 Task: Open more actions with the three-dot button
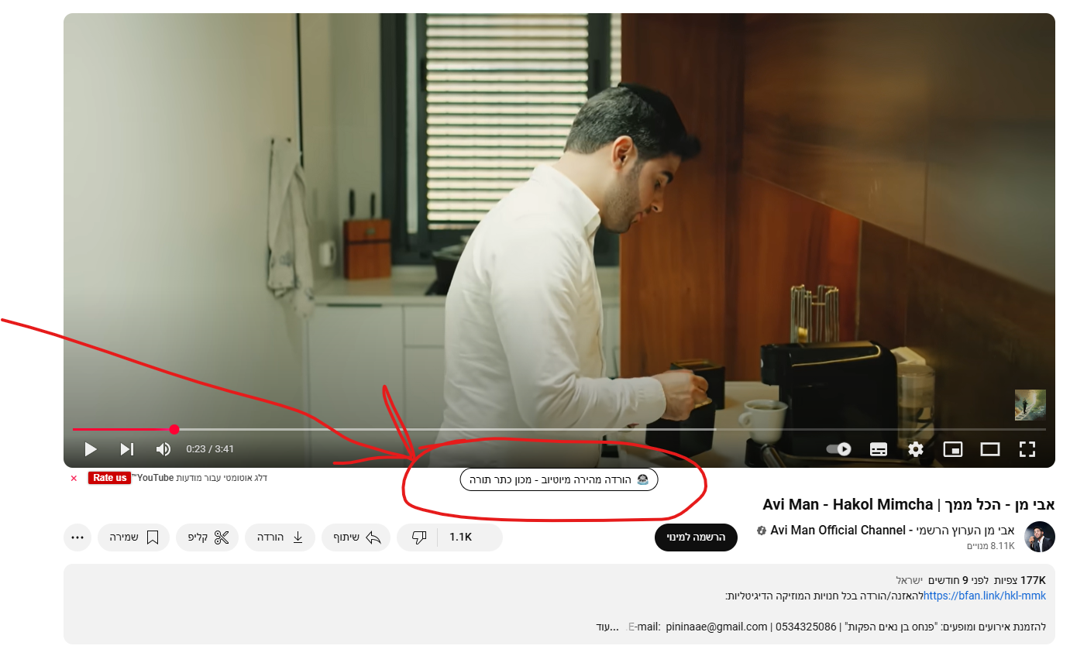tap(77, 538)
